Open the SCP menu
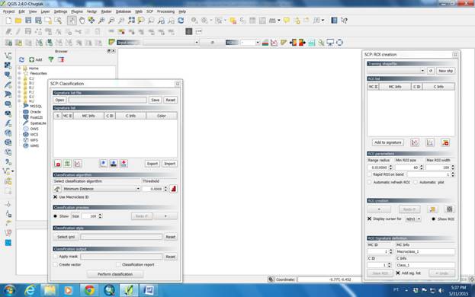This screenshot has width=475, height=297. [x=149, y=11]
